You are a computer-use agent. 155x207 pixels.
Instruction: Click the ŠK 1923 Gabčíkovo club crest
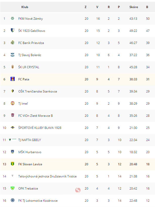point(13,30)
